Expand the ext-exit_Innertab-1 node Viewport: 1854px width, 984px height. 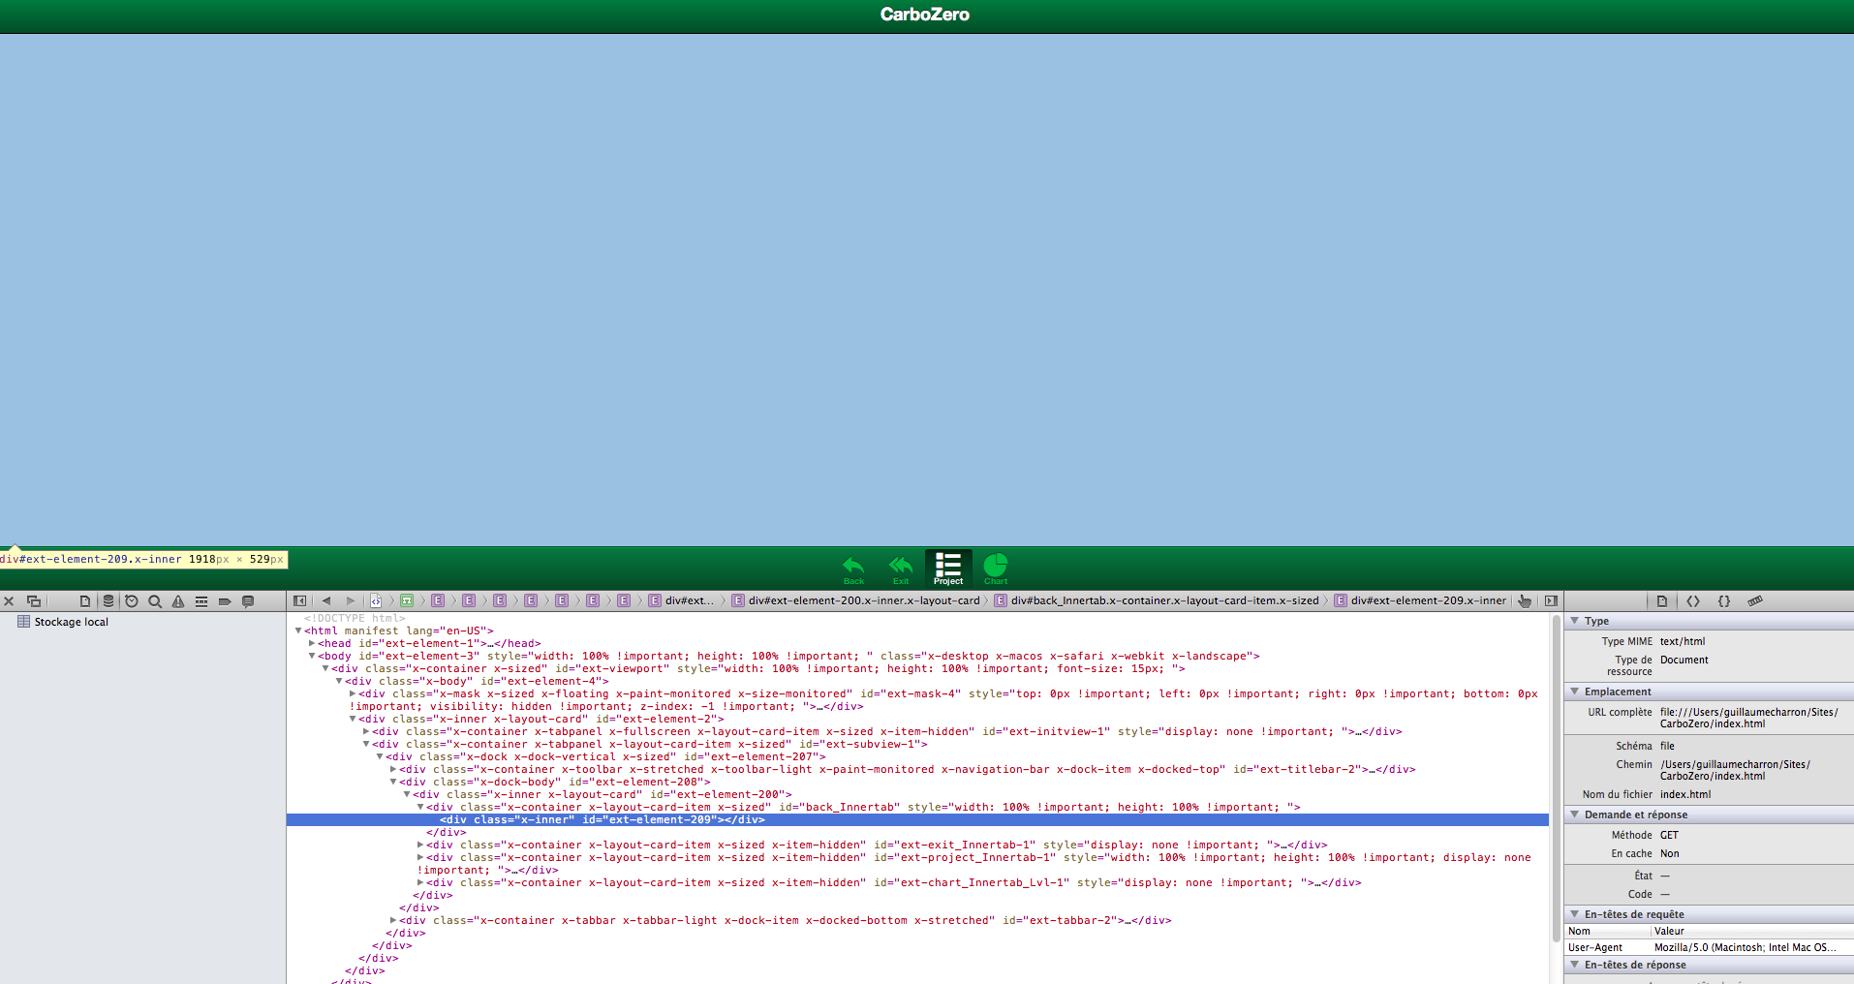point(420,845)
